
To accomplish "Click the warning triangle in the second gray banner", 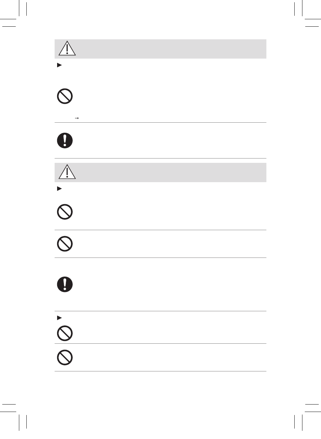I will 67,172.
